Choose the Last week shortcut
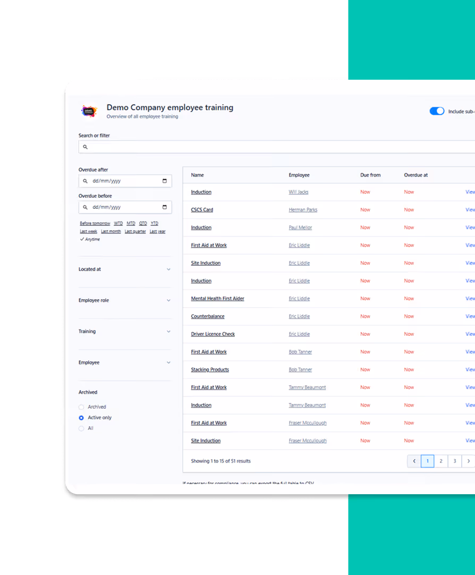The height and width of the screenshot is (575, 475). click(x=88, y=231)
